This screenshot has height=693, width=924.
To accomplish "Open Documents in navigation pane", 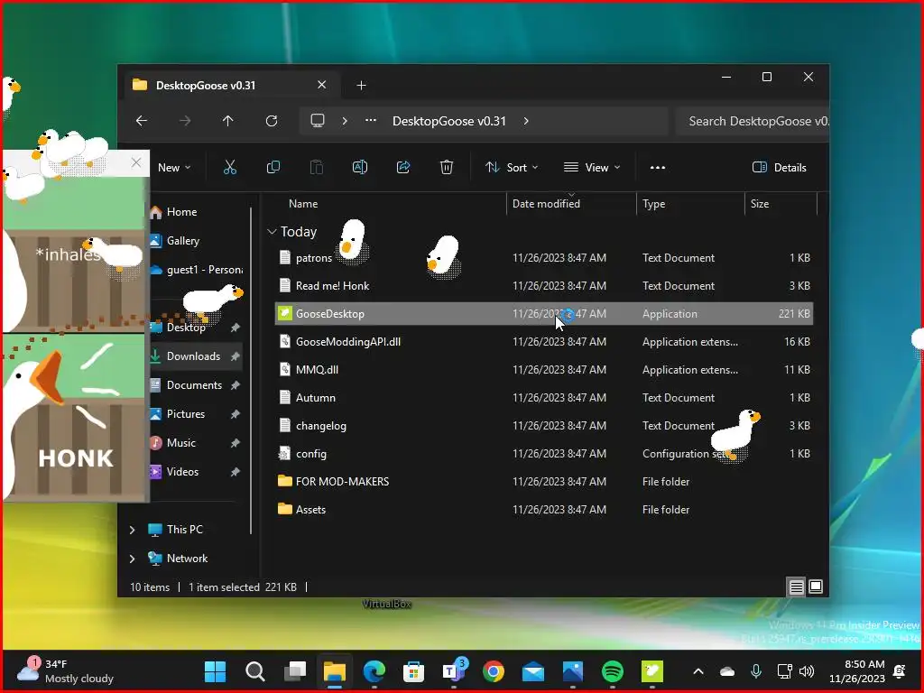I will coord(194,384).
